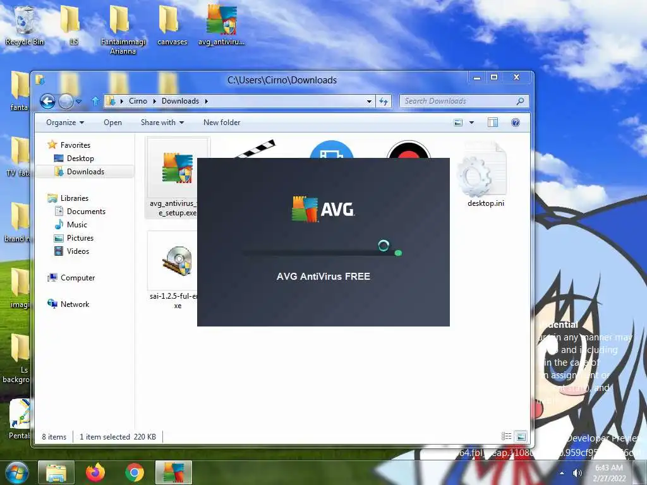Open the Organize menu
Screen dimensions: 647x485
(x=65, y=123)
